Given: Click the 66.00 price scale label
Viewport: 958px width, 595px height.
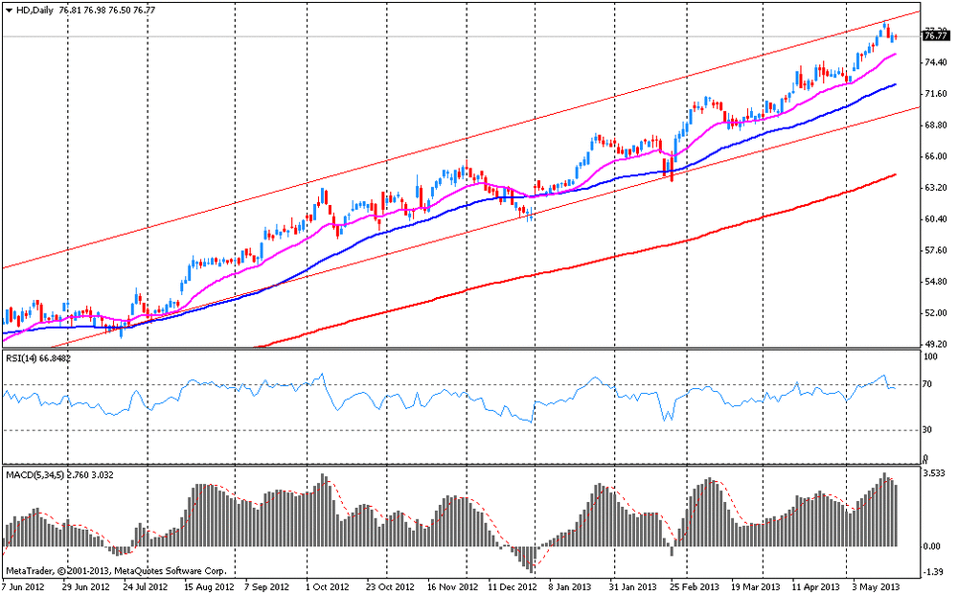Looking at the screenshot, I should [x=936, y=156].
